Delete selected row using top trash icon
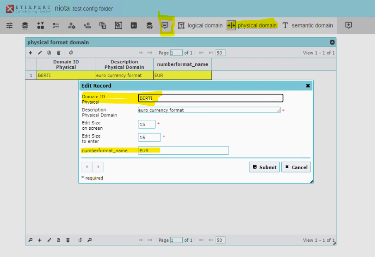This screenshot has height=257, width=375. click(x=58, y=53)
